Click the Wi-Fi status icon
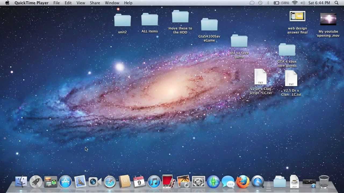This screenshot has height=193, width=344. [295, 3]
